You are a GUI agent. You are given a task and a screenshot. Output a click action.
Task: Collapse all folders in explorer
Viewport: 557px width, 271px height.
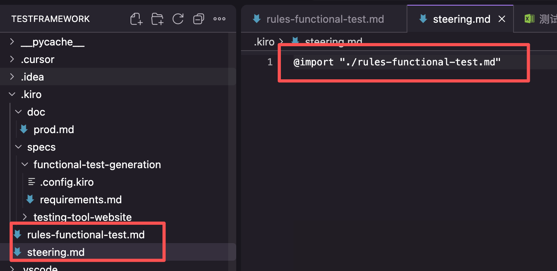[198, 19]
